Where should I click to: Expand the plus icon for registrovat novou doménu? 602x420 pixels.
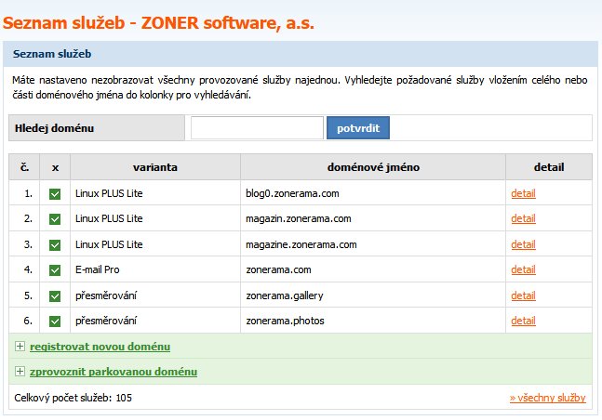(x=20, y=347)
